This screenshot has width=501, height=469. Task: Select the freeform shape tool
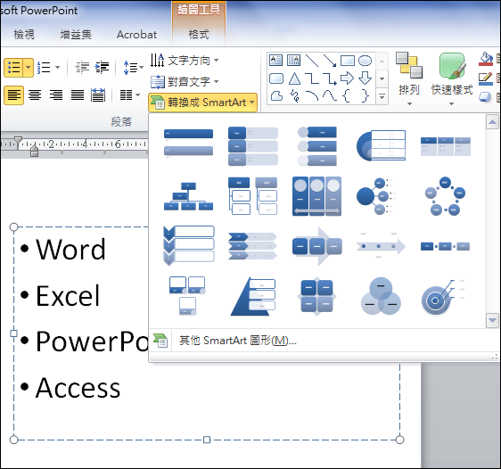tap(276, 95)
